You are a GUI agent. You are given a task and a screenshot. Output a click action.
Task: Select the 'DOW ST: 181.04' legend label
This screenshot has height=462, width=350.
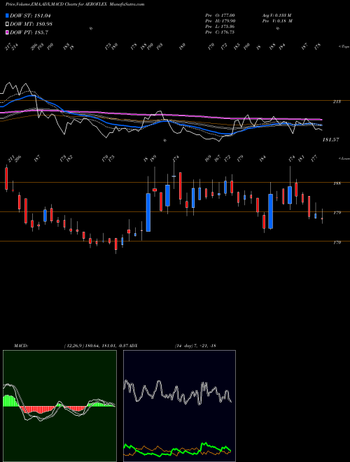(x=30, y=15)
